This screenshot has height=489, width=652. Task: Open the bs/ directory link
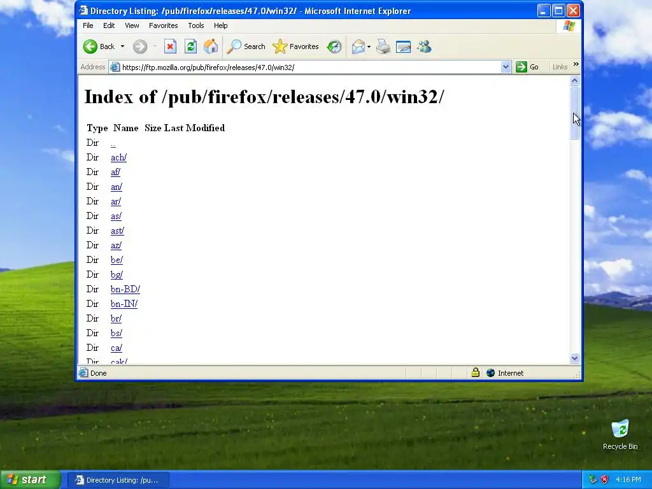(117, 333)
